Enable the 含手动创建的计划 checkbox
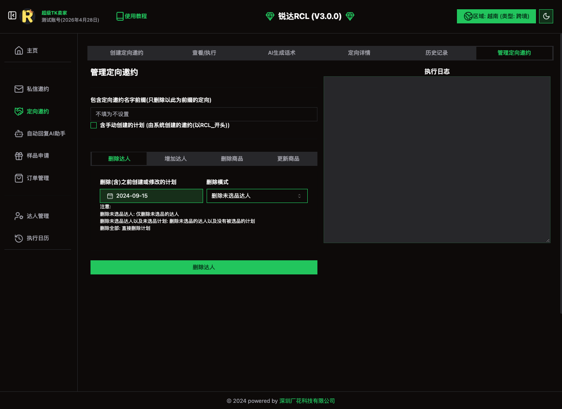This screenshot has height=409, width=562. pyautogui.click(x=94, y=125)
